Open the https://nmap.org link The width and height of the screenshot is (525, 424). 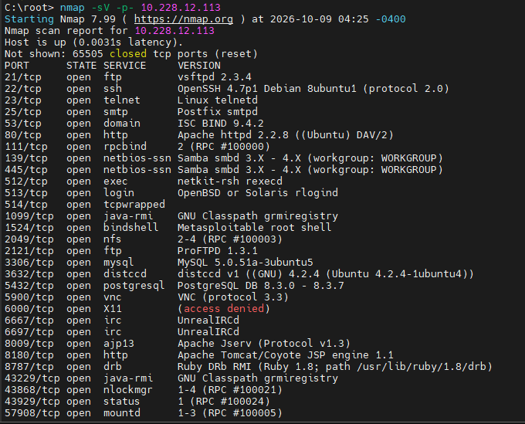184,19
